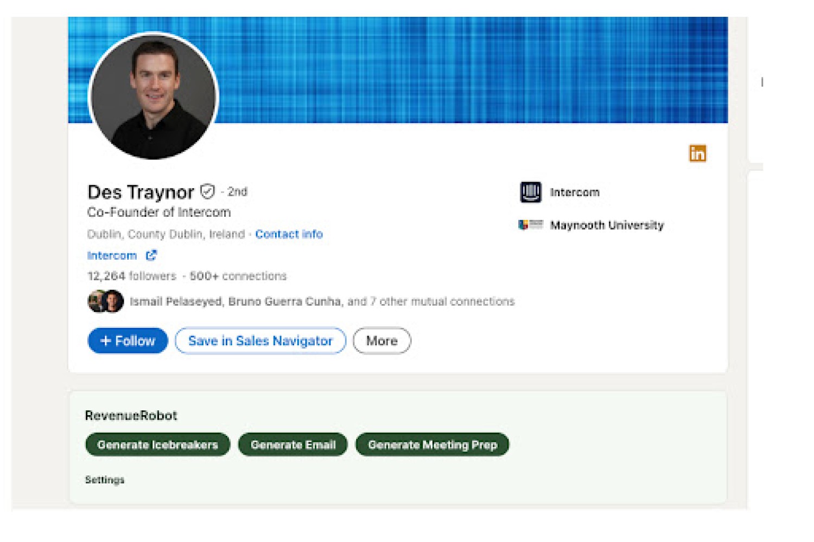This screenshot has height=542, width=814.
Task: Click the Maynooth University logo icon
Action: tap(531, 224)
